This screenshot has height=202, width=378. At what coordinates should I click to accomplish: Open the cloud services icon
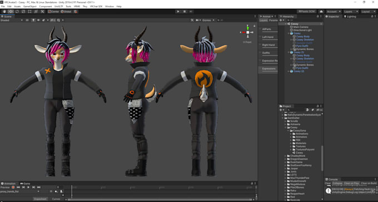coord(321,11)
